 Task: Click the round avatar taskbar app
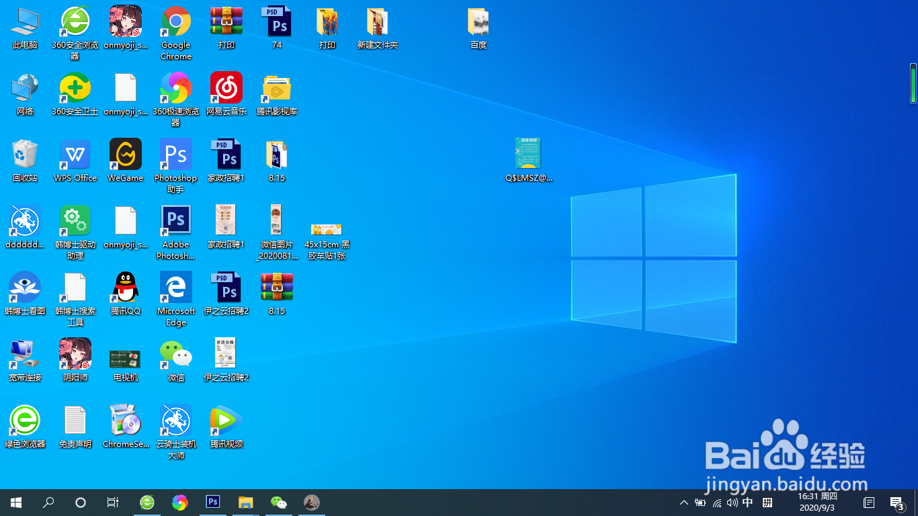311,503
